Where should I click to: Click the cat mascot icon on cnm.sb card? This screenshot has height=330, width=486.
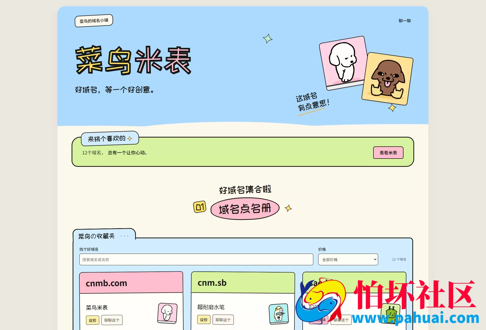(x=279, y=314)
